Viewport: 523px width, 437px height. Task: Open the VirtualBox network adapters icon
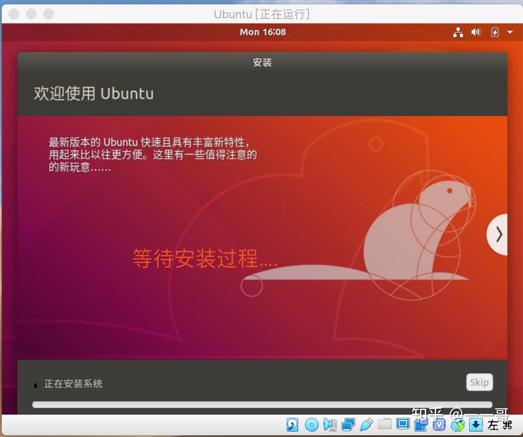click(348, 424)
